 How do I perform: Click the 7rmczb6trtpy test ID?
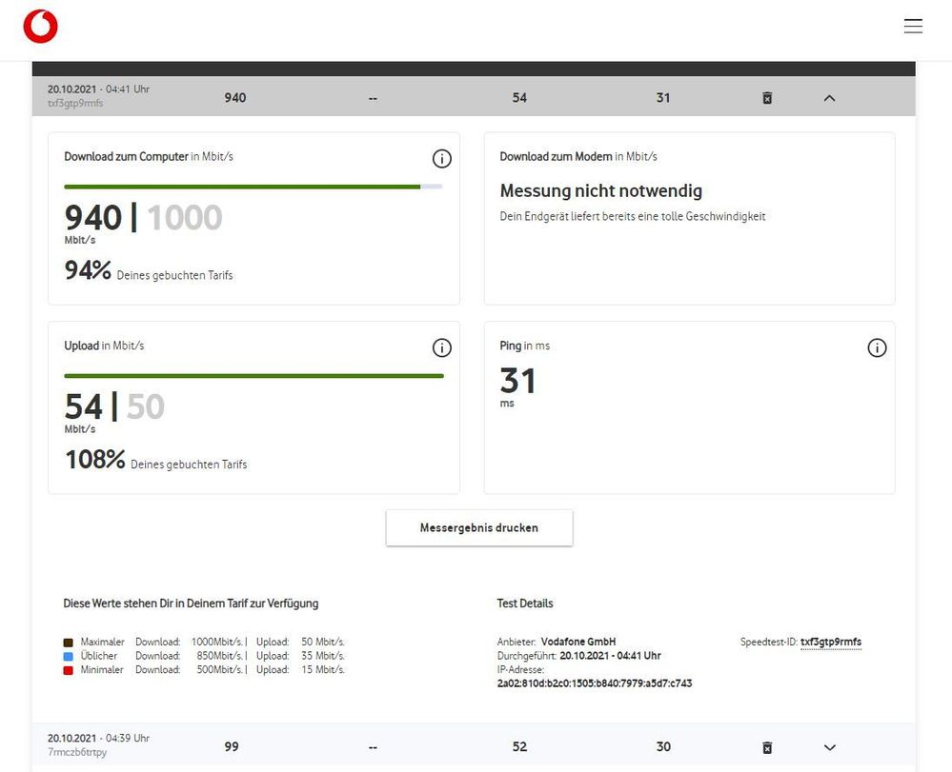77,753
